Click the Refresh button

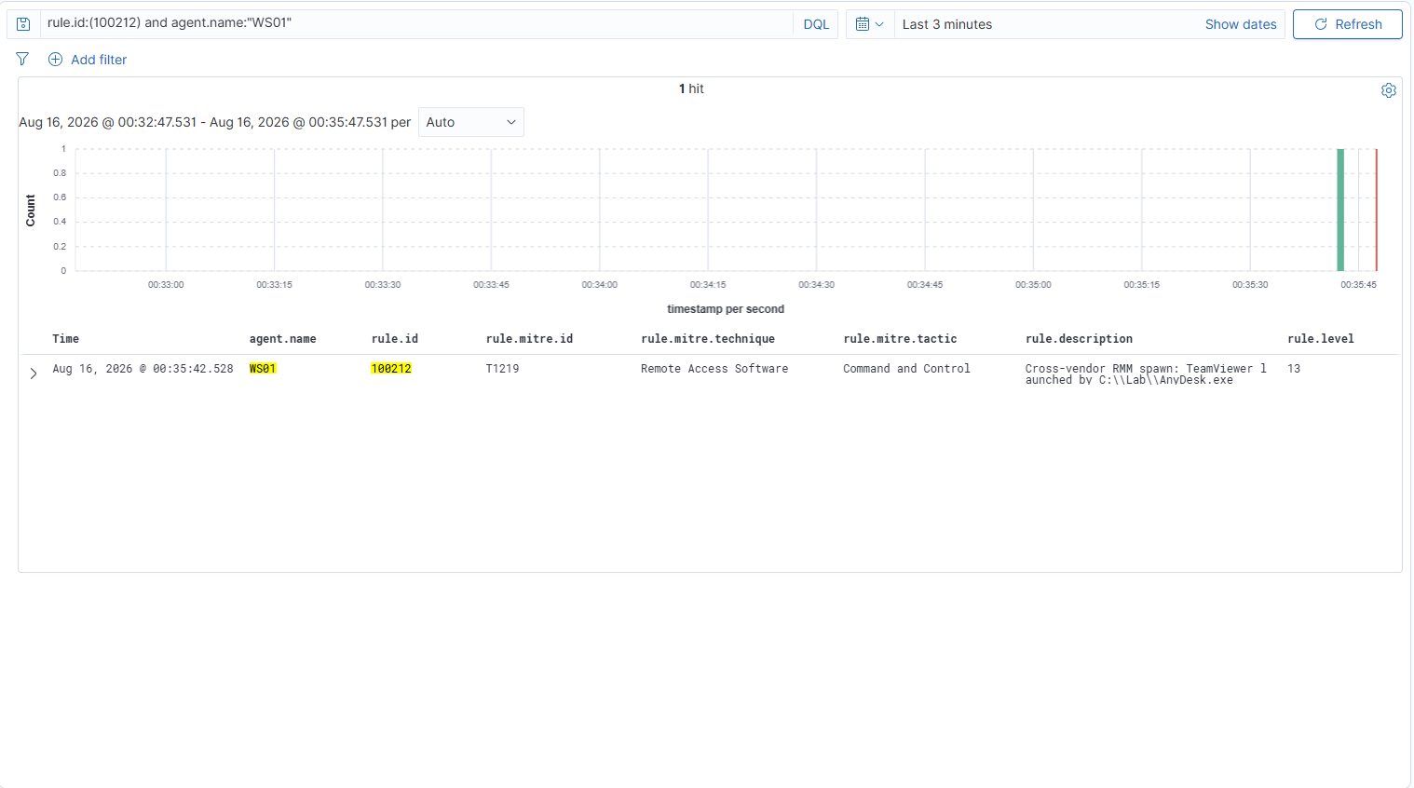click(1347, 24)
